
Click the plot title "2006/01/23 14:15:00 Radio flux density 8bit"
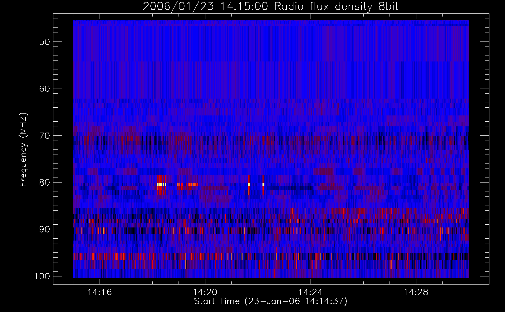point(271,6)
